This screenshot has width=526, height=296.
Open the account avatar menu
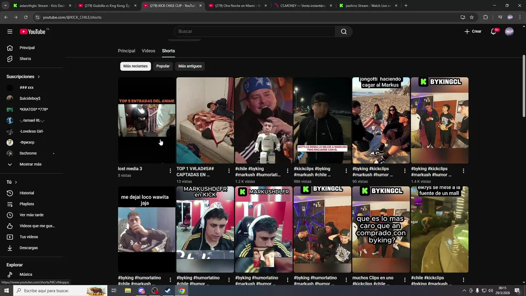(509, 32)
